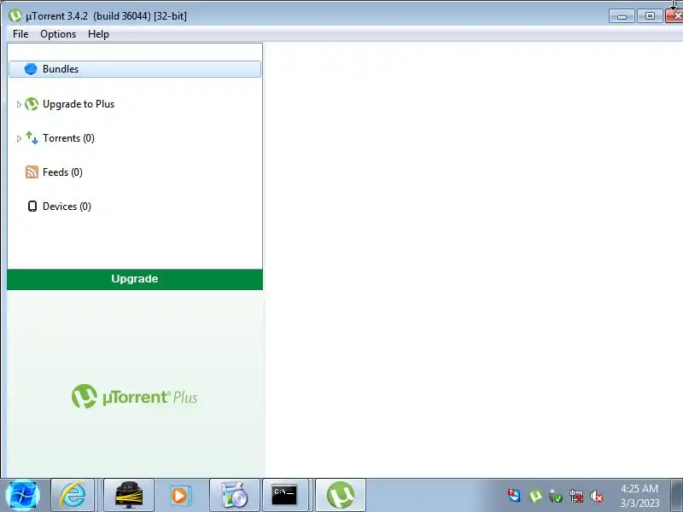Image resolution: width=683 pixels, height=512 pixels.
Task: Click the blue Bundles icon
Action: pyautogui.click(x=31, y=69)
